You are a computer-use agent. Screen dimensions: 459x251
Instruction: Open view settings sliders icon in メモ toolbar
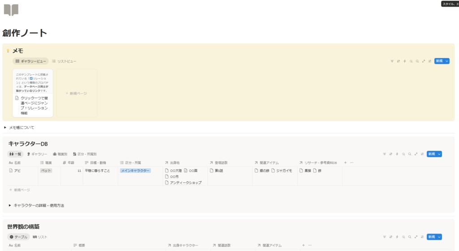[x=430, y=61]
